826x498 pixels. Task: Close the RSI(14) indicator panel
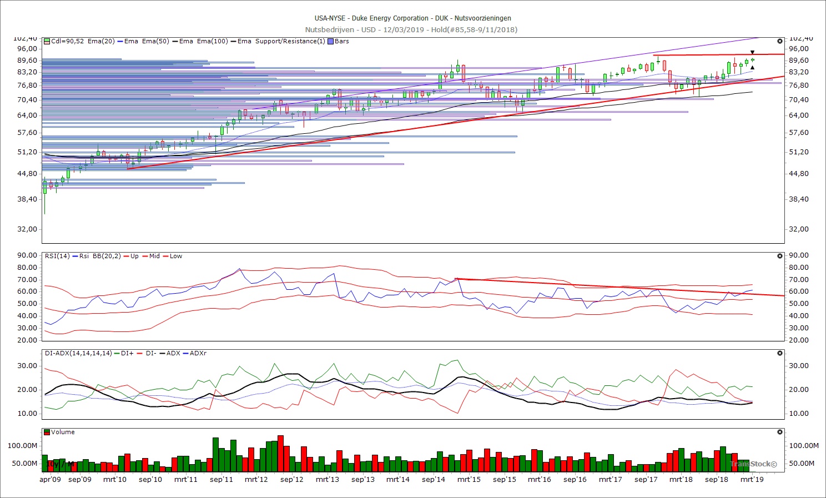[780, 256]
